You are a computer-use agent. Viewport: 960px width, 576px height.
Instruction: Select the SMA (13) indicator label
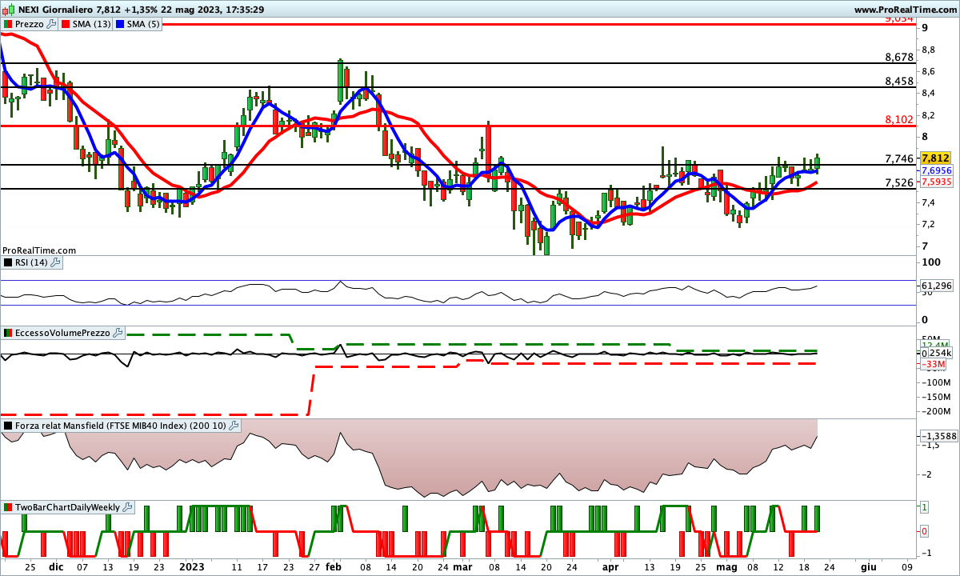click(x=92, y=24)
